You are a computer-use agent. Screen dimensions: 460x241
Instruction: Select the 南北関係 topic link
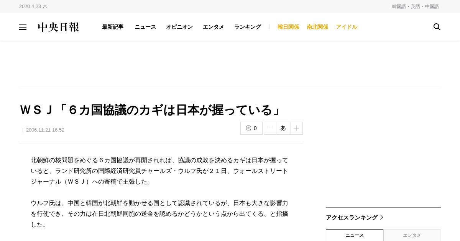tap(317, 27)
